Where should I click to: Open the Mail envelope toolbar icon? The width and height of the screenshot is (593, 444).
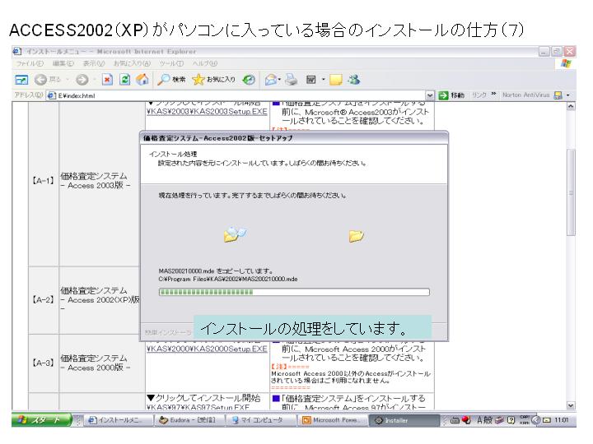pos(270,80)
